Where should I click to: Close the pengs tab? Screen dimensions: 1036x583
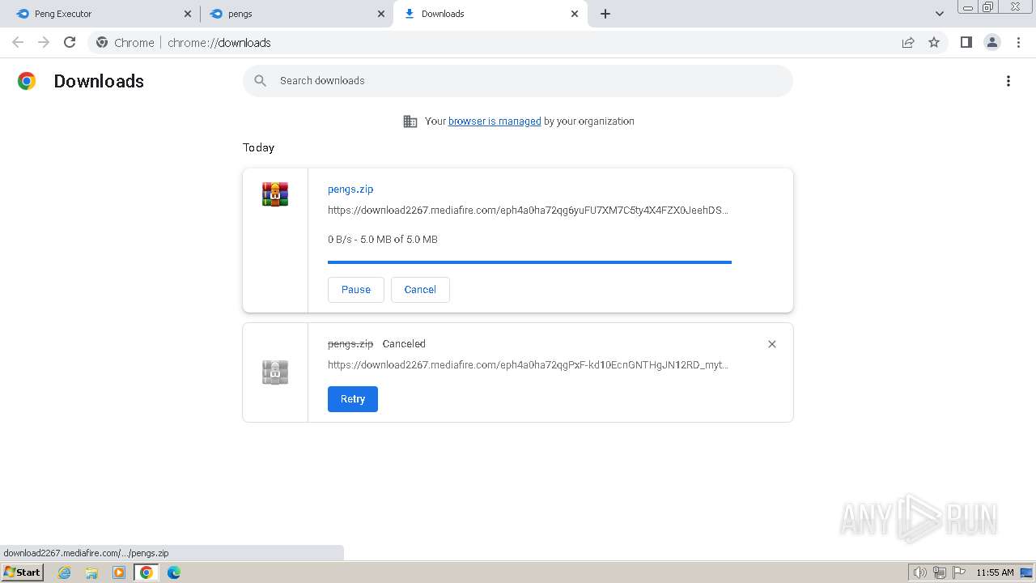tap(381, 14)
